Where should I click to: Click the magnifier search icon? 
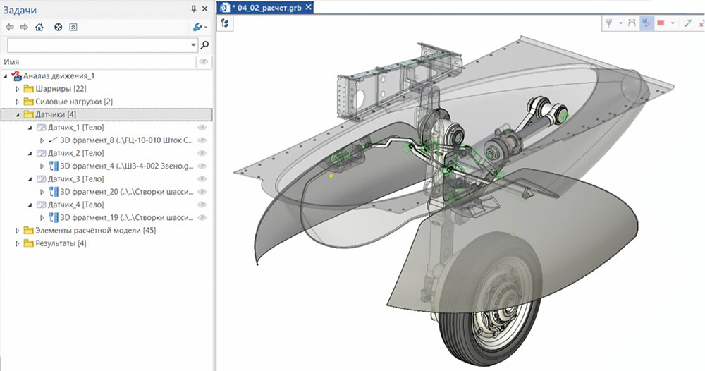(x=204, y=45)
